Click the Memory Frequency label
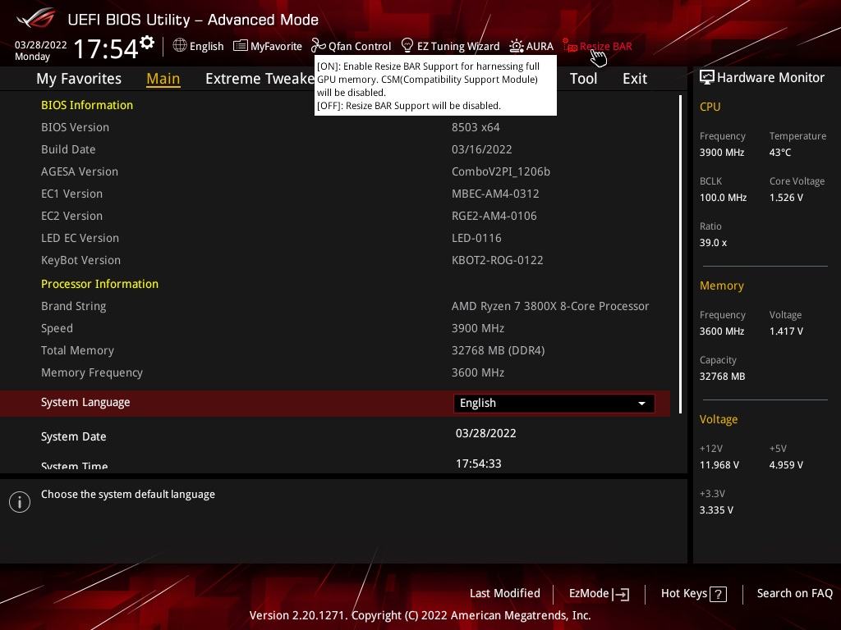 (92, 373)
